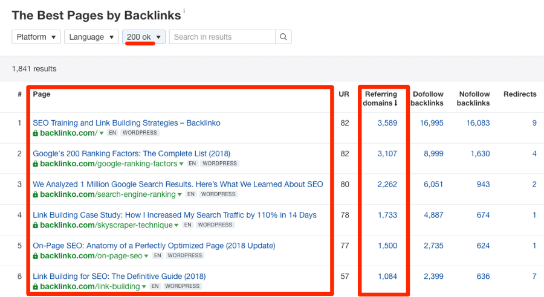
Task: Click the backlinko.com/on-page-seo URL
Action: pos(91,256)
